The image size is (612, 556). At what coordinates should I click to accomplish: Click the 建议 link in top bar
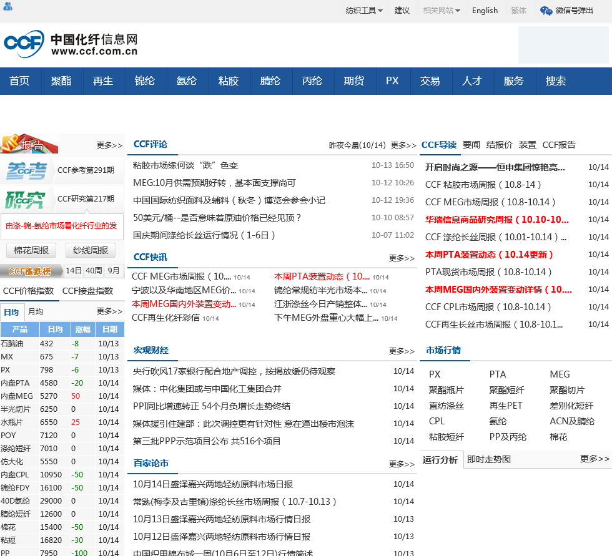[x=402, y=11]
